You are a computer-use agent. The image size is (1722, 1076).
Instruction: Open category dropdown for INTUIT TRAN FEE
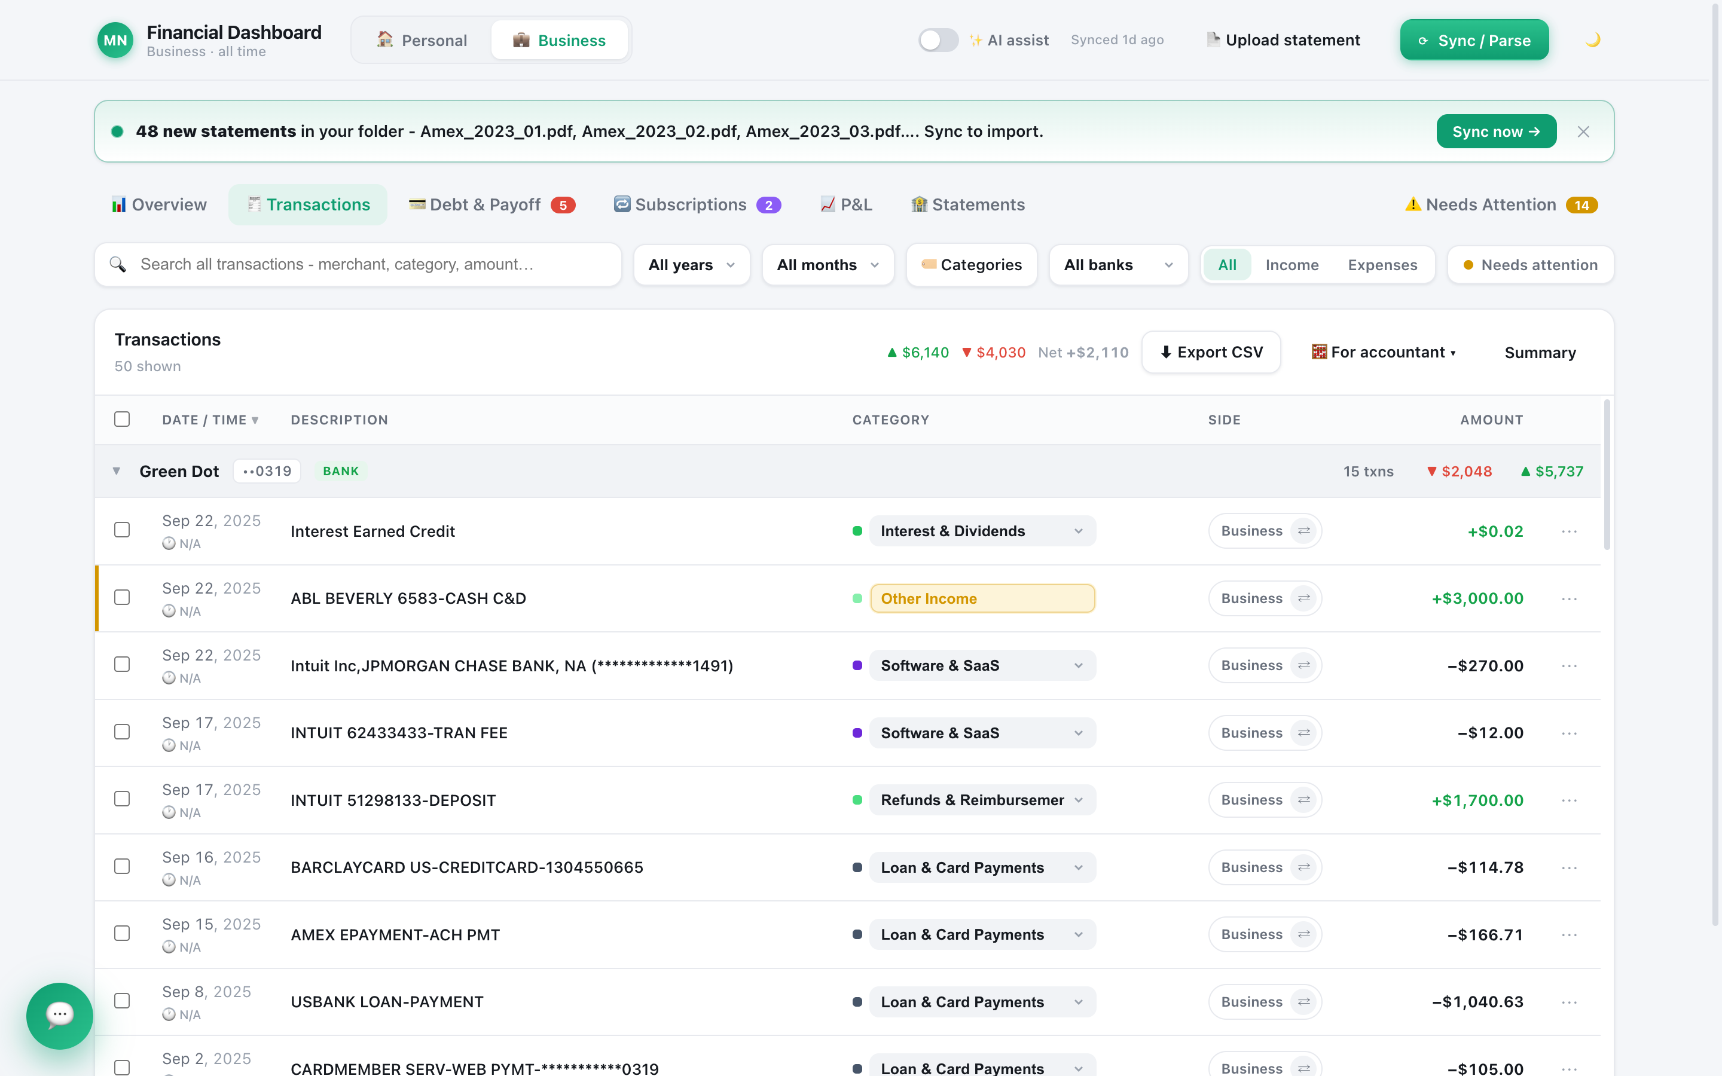click(x=982, y=733)
